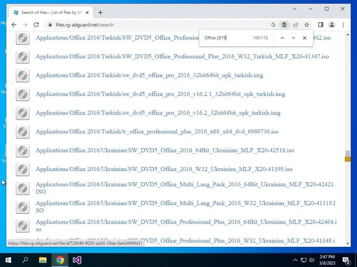Screen dimensions: 357x267
Task: Open the Google icon in the address bar
Action: click(x=273, y=25)
